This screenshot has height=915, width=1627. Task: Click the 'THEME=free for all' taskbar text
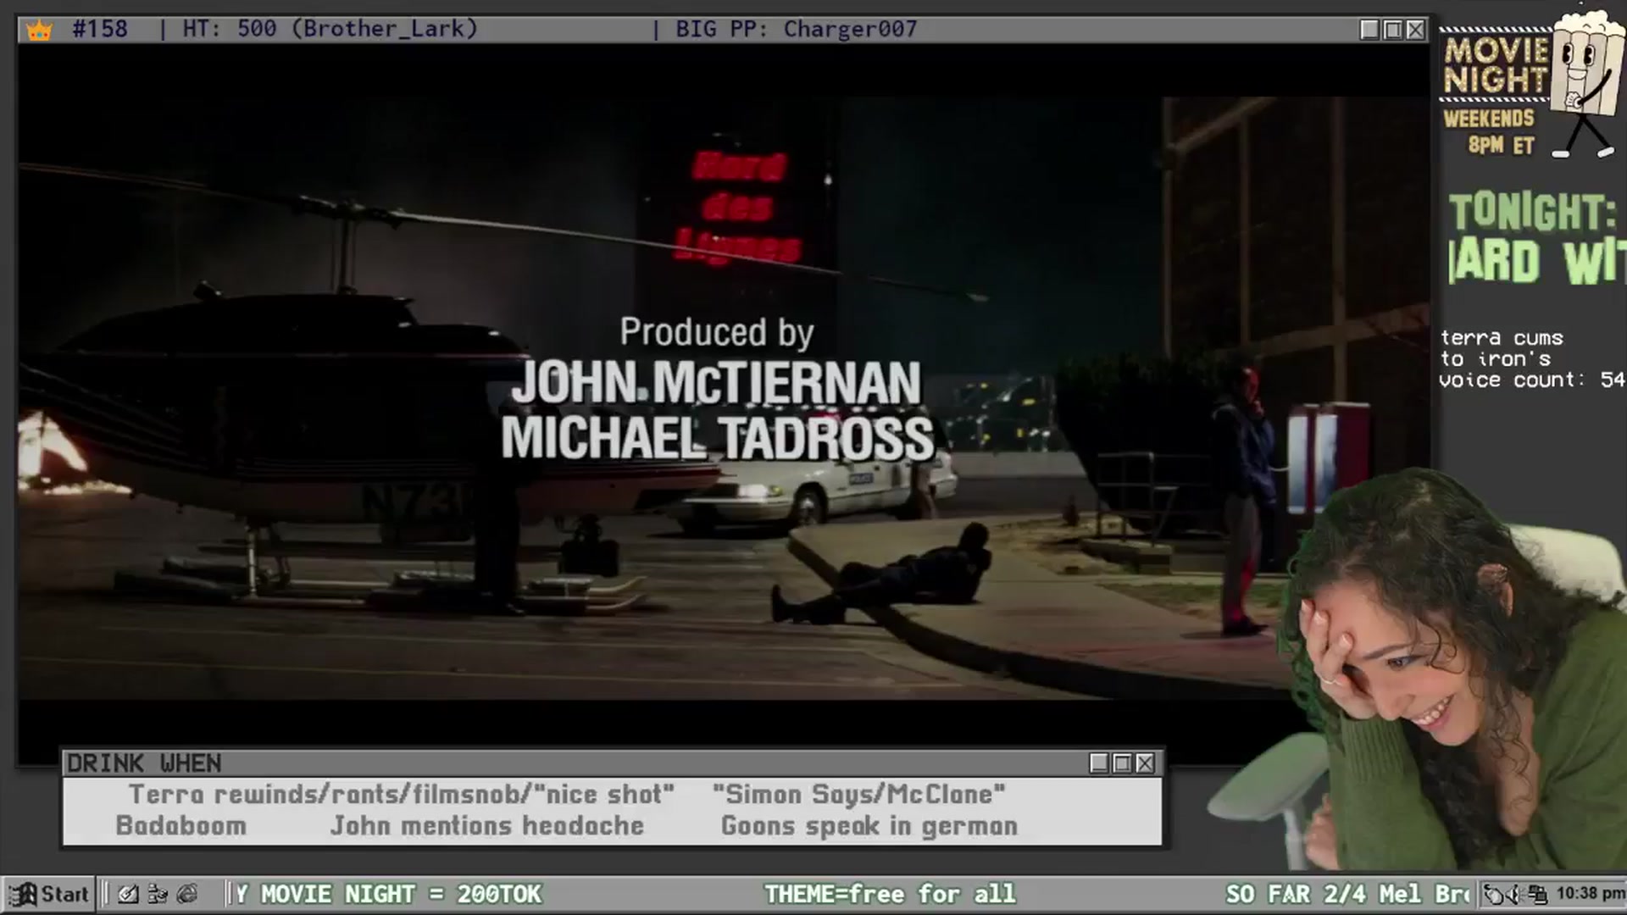click(x=890, y=894)
